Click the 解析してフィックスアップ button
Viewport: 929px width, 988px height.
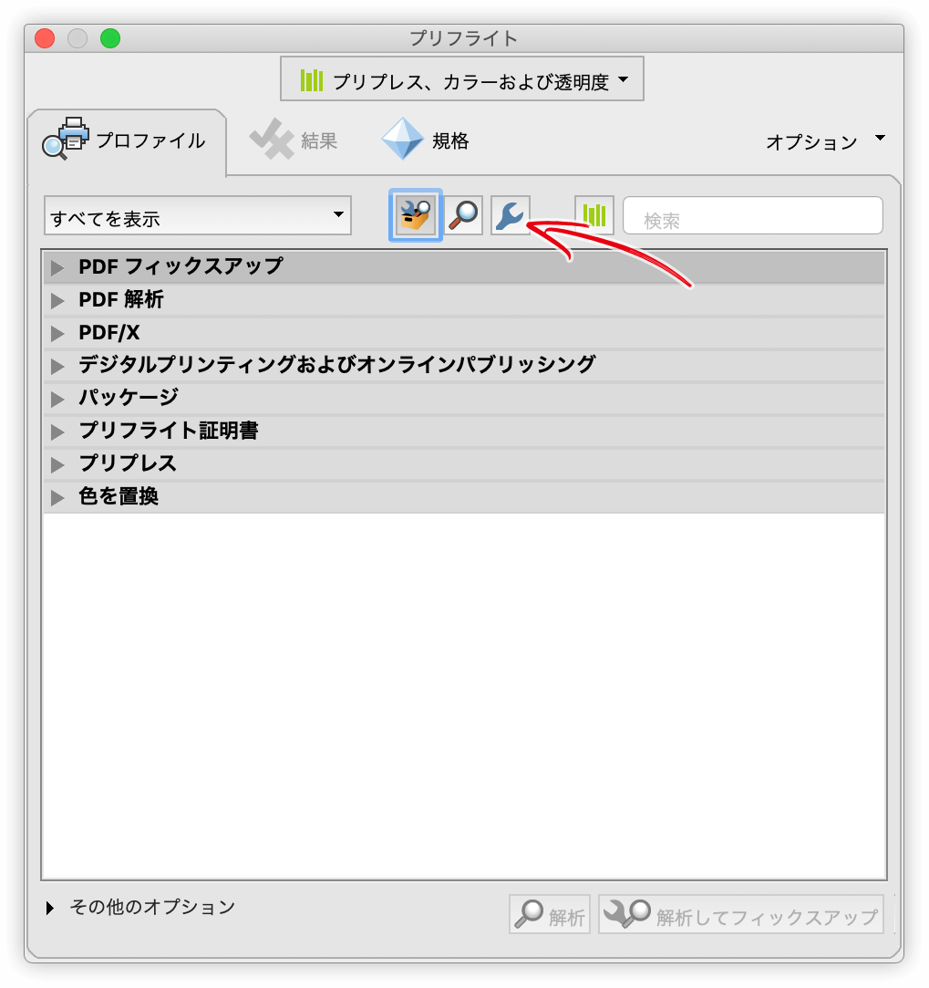coord(741,914)
